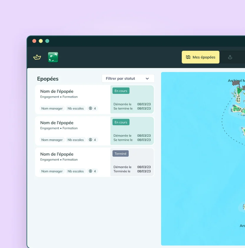Viewport: 245px width, 248px height.
Task: Click Engagement • Formation on the Terminé card
Action: coord(59,160)
